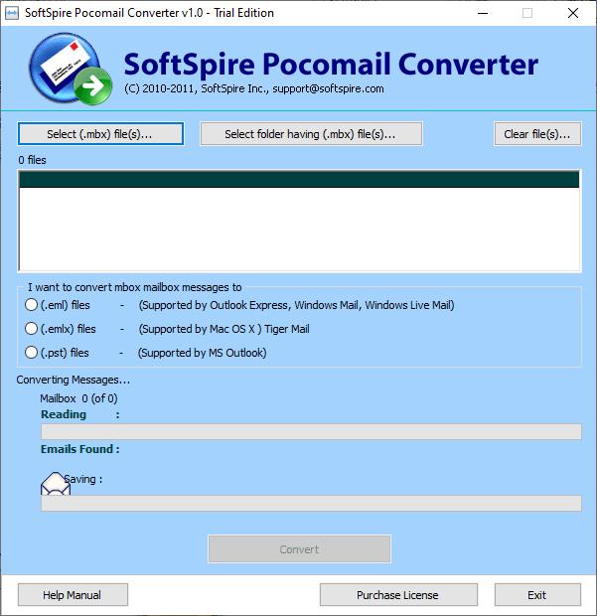The image size is (597, 616).
Task: Click the dark header row of file list
Action: pyautogui.click(x=299, y=180)
